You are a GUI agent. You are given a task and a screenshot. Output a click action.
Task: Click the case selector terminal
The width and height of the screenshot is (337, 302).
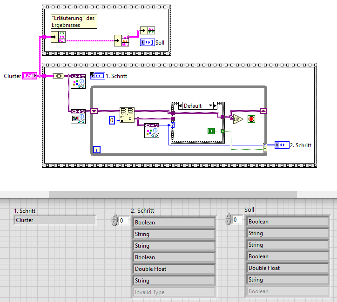click(x=173, y=125)
